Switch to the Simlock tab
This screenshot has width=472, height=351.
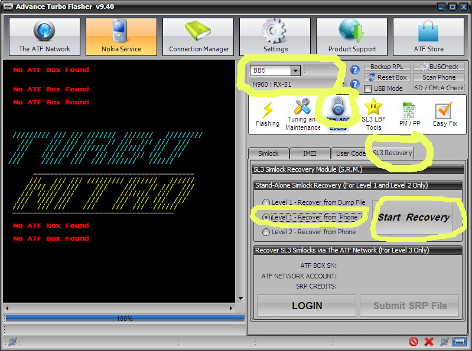click(268, 153)
